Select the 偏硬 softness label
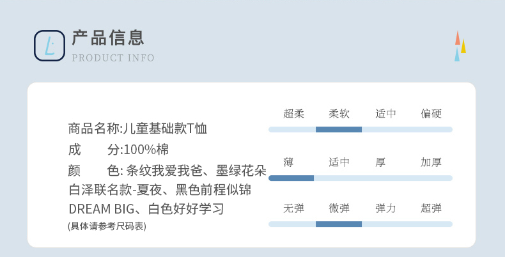Viewport: 505px width, 257px height. tap(431, 114)
